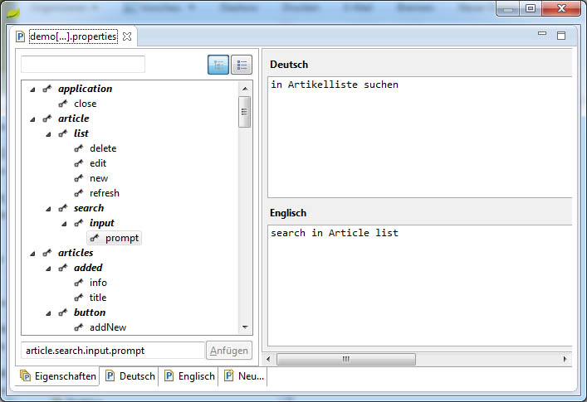The height and width of the screenshot is (402, 587).
Task: Collapse the search tree node
Action: point(48,209)
